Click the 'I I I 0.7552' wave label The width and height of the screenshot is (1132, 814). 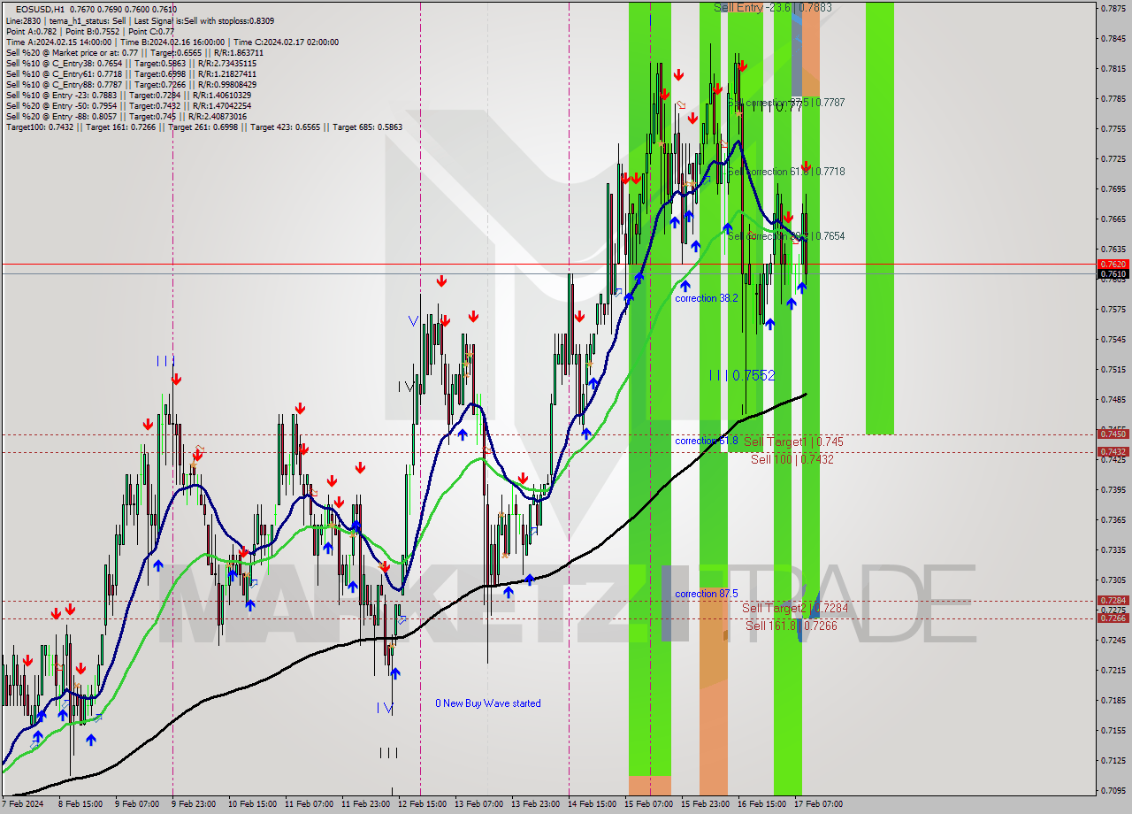point(742,375)
